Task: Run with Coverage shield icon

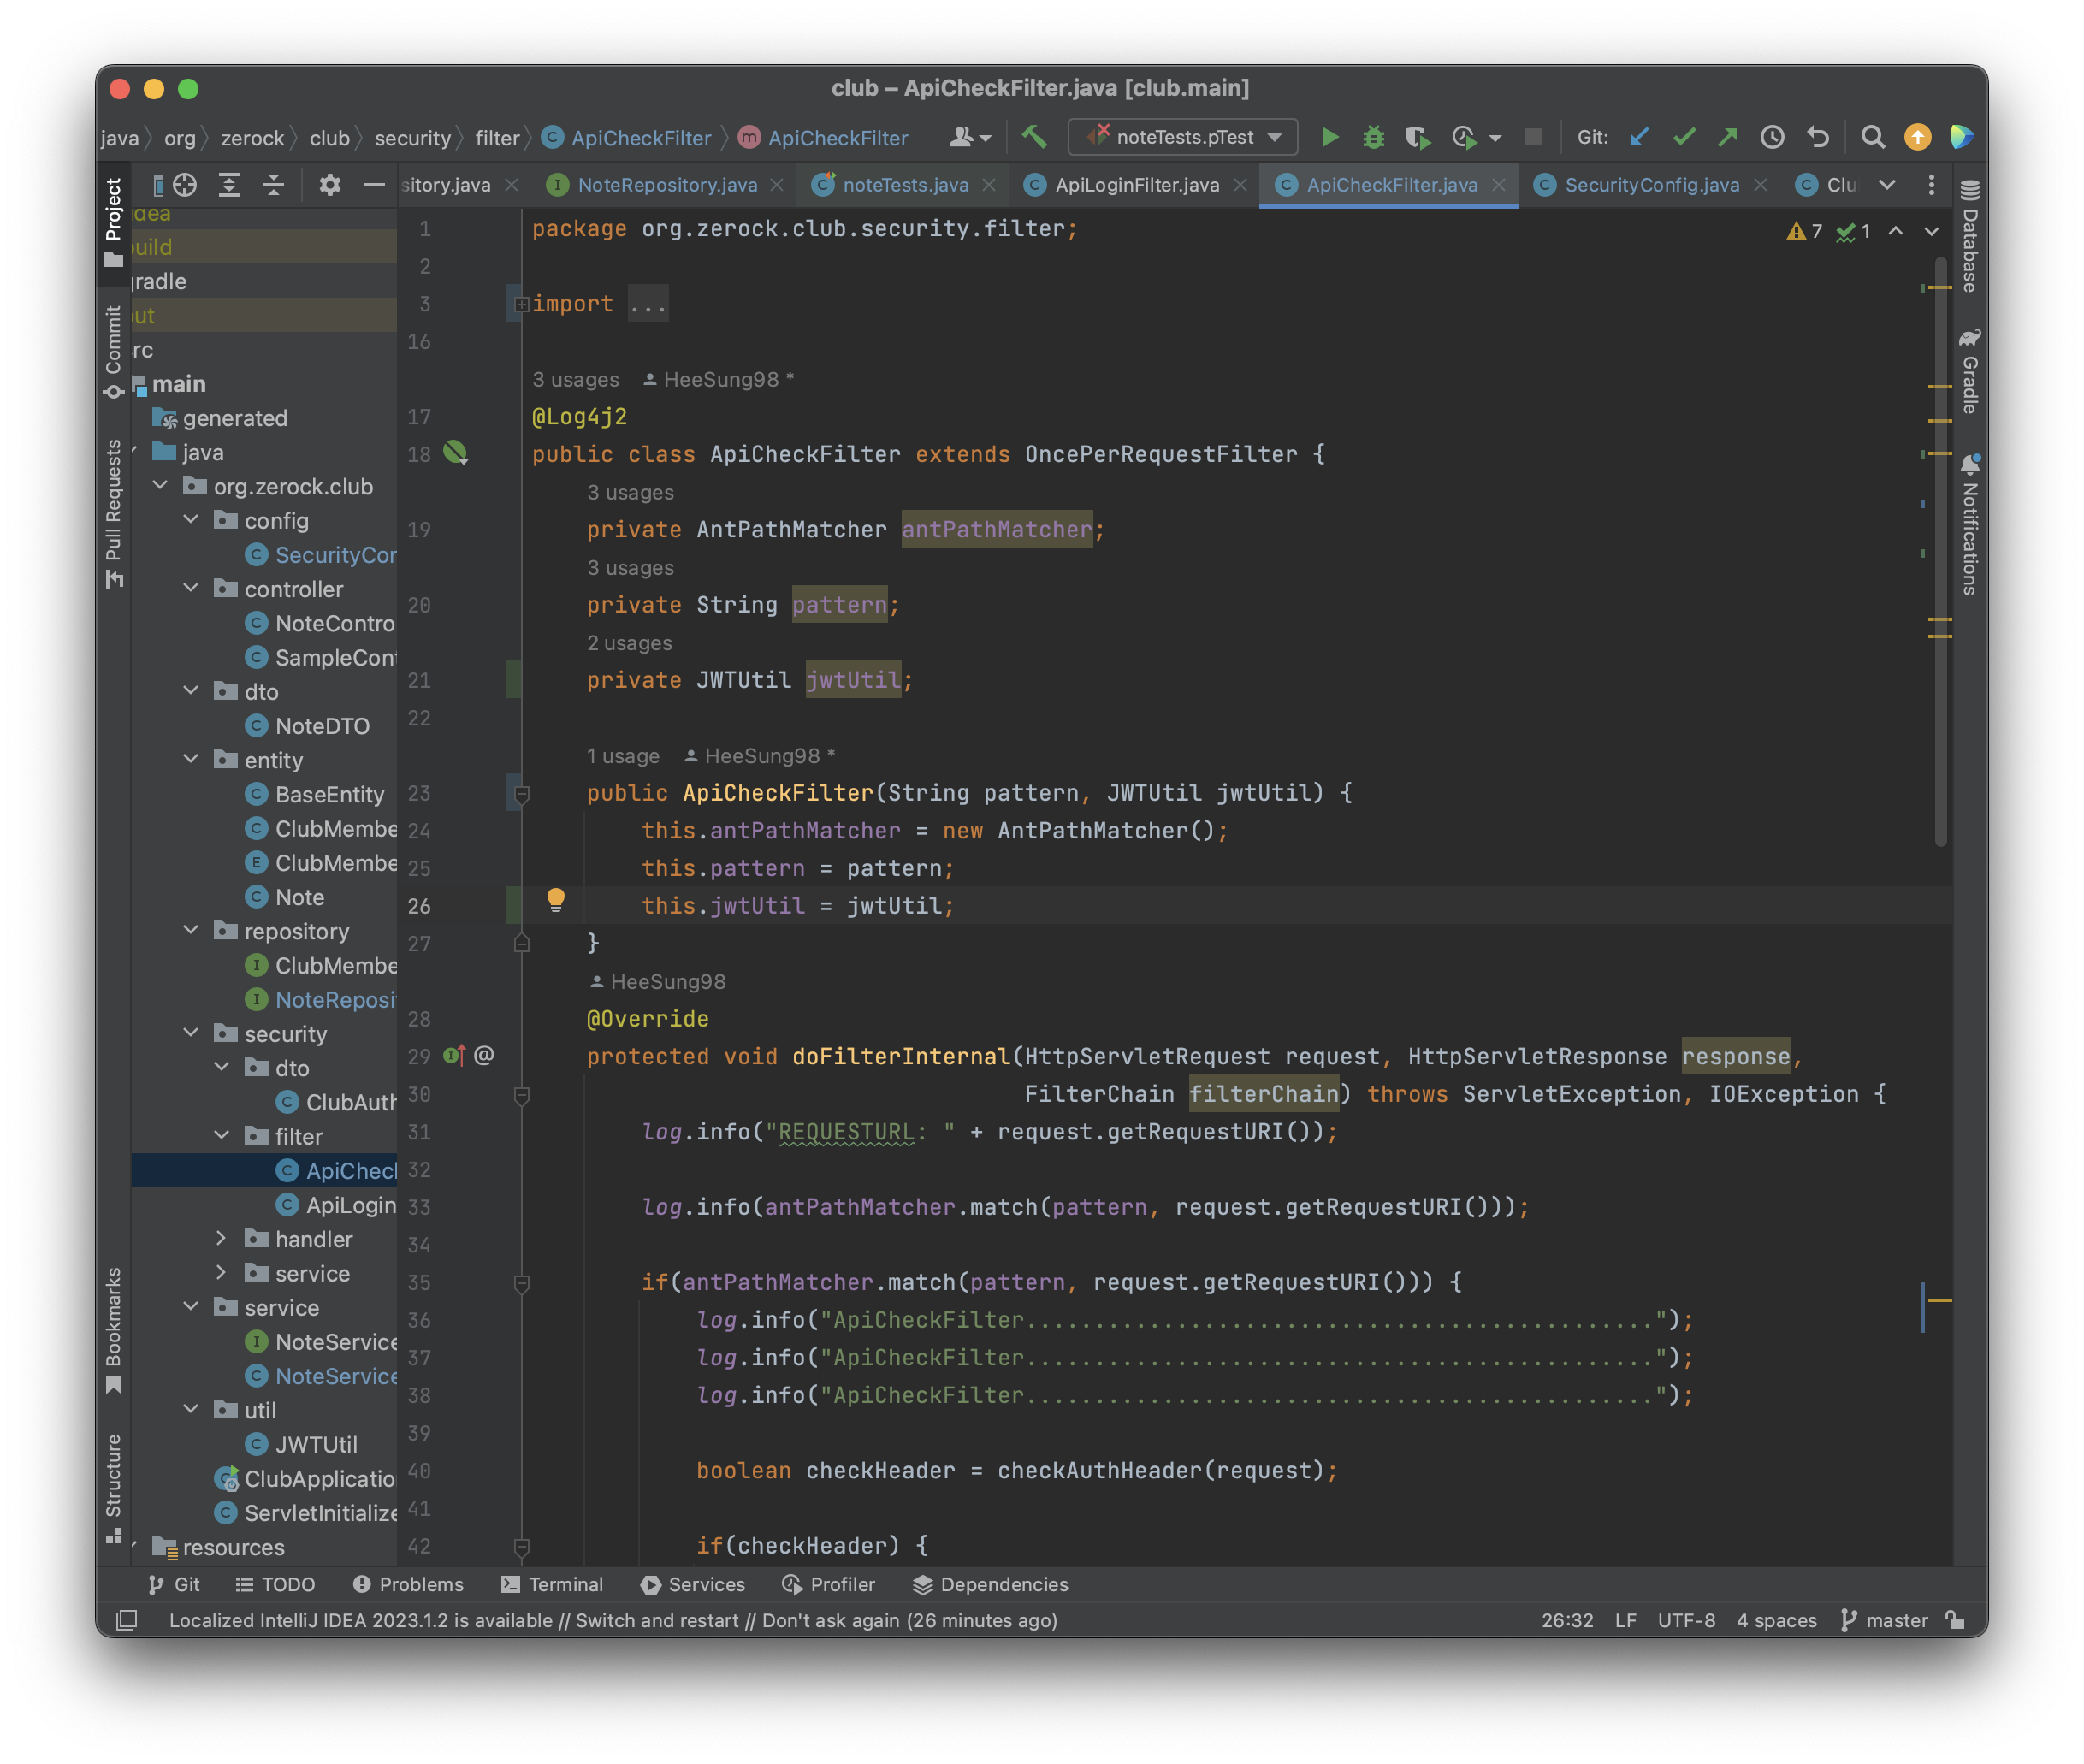Action: coord(1417,137)
